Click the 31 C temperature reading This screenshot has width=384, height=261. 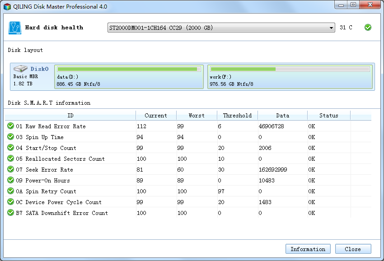[x=346, y=28]
